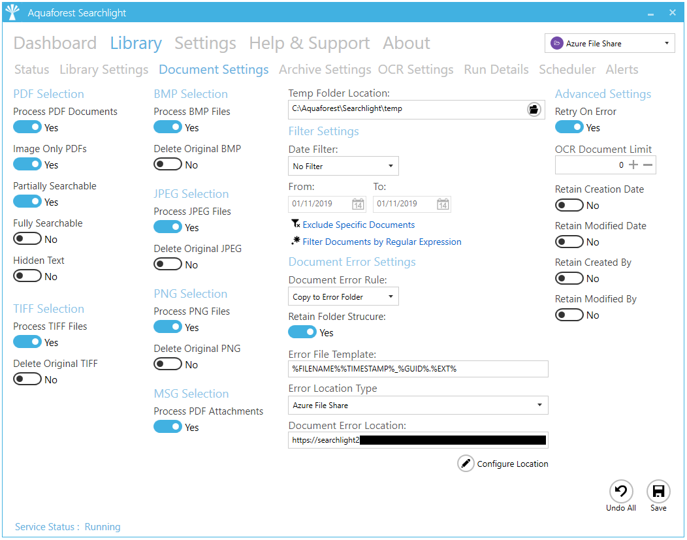Click the Configure Location pencil icon

coord(466,464)
